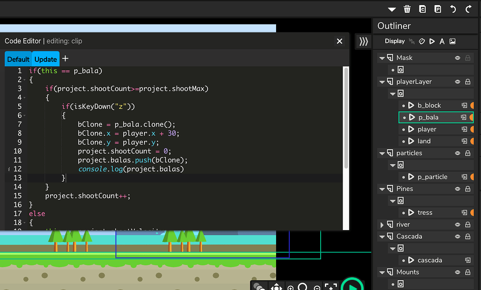481x290 pixels.
Task: Toggle visibility of the particles layer
Action: [x=457, y=153]
